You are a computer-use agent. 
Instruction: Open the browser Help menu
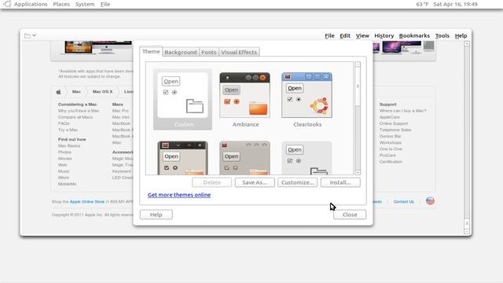pyautogui.click(x=461, y=35)
